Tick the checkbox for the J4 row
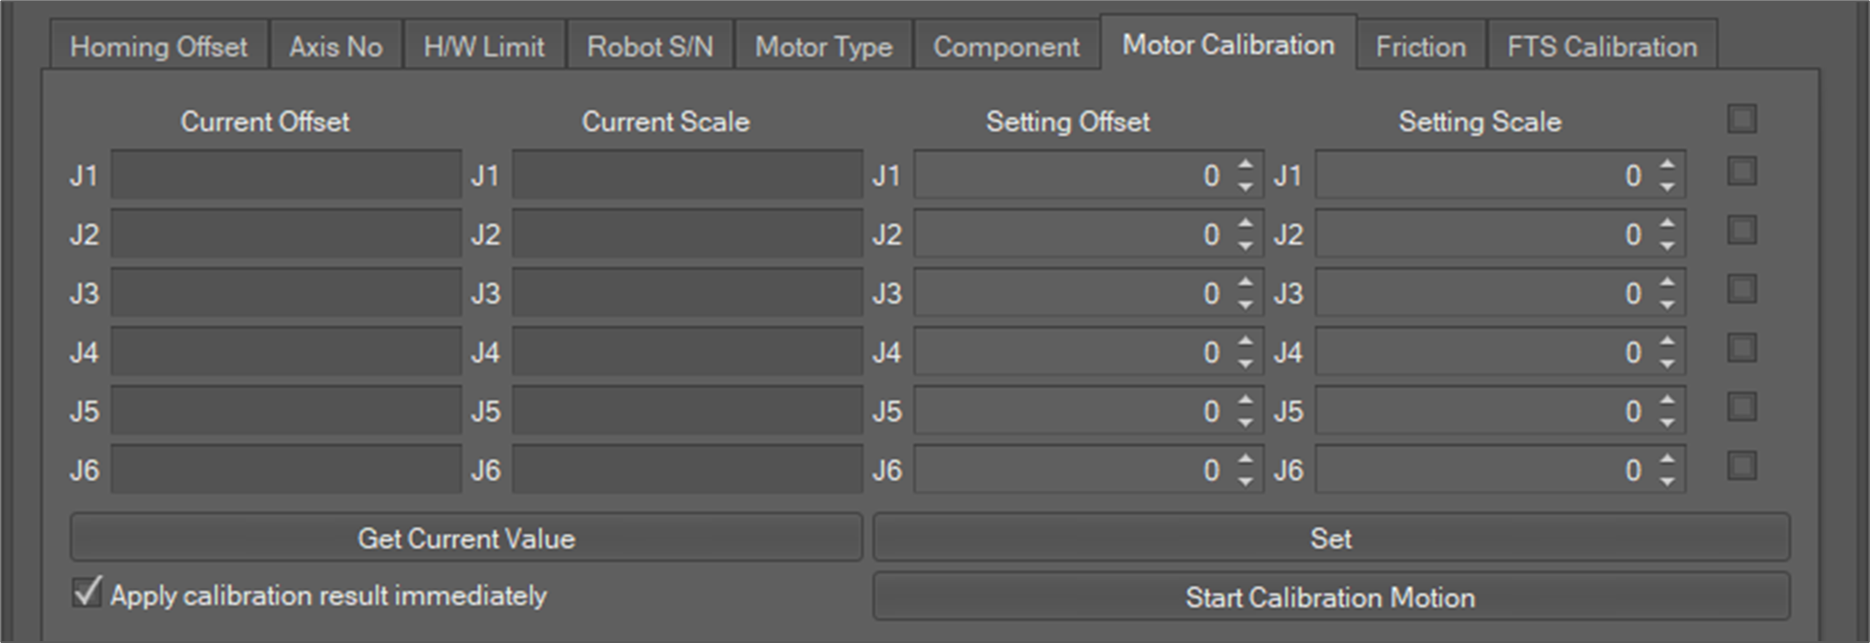1870x643 pixels. pos(1741,349)
